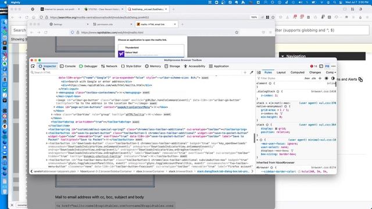
Task: Click the red error count badge
Action: tap(314, 66)
